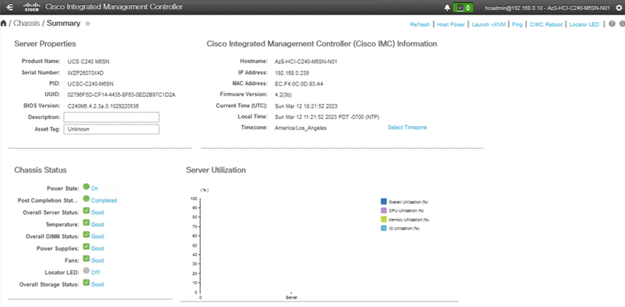This screenshot has height=307, width=625.
Task: Open Fans 'Good' link
Action: pyautogui.click(x=97, y=260)
